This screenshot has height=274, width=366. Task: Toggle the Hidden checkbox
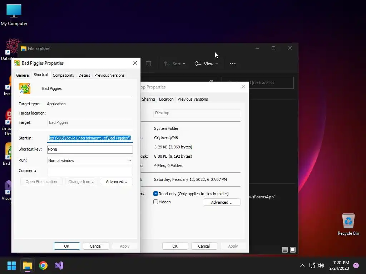tap(156, 202)
